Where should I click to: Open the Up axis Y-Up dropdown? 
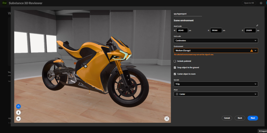pyautogui.click(x=216, y=84)
